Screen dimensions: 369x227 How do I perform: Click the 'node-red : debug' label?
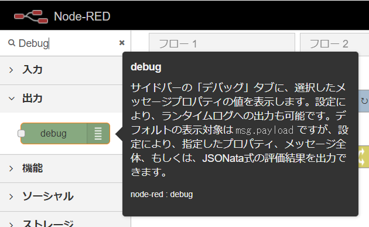click(162, 195)
